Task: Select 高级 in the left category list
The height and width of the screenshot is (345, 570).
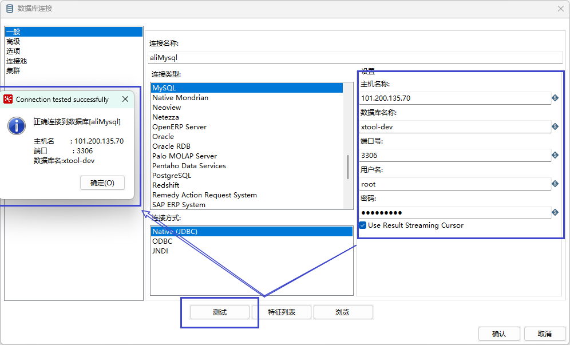Action: (13, 41)
